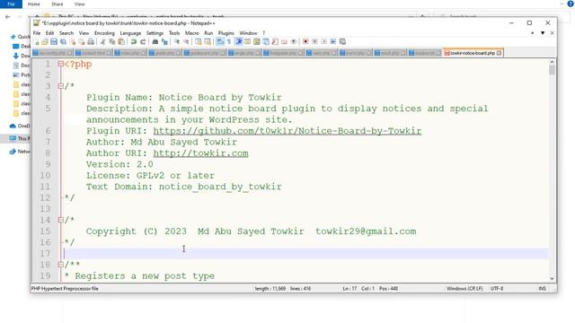Click the Cut scissors icon

[102, 42]
